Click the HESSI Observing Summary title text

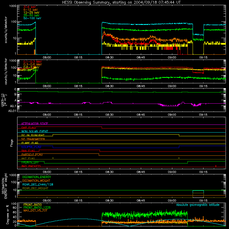[121, 3]
